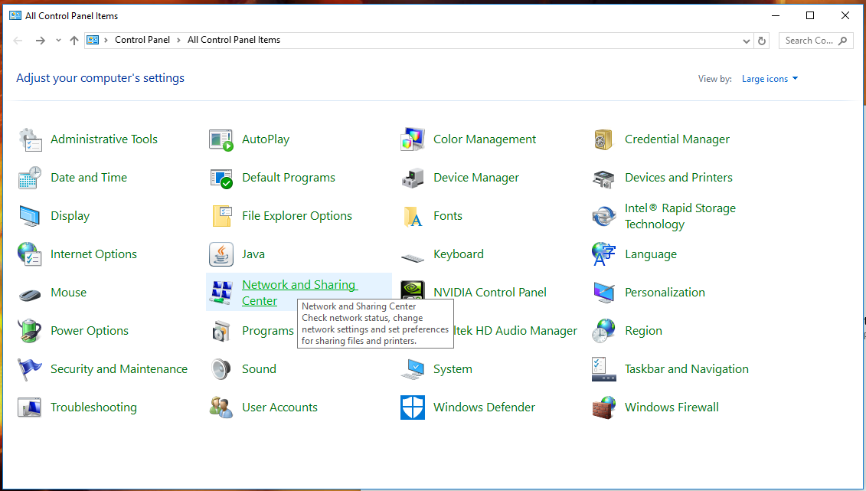Viewport: 866px width, 491px height.
Task: Click the Network and Sharing Center icon
Action: click(x=221, y=292)
